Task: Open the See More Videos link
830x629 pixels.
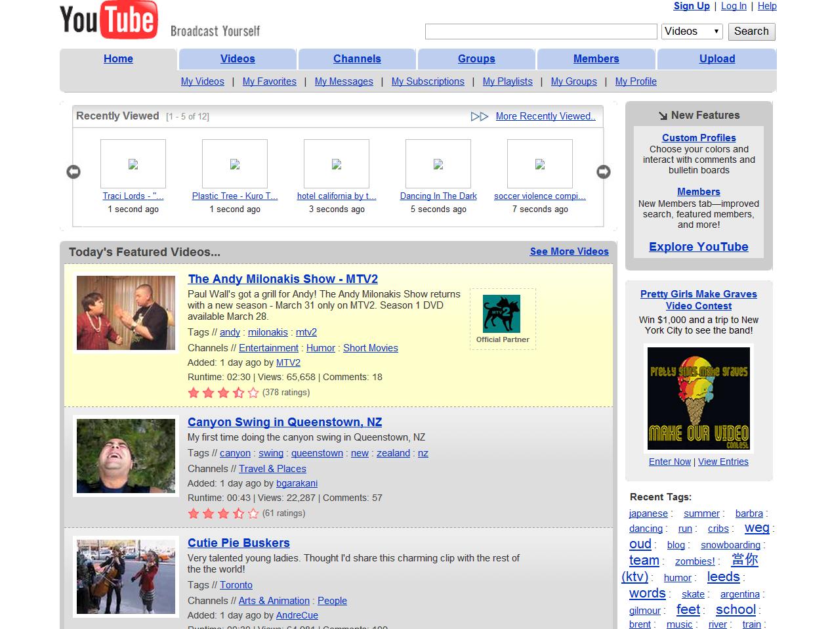Action: coord(569,251)
